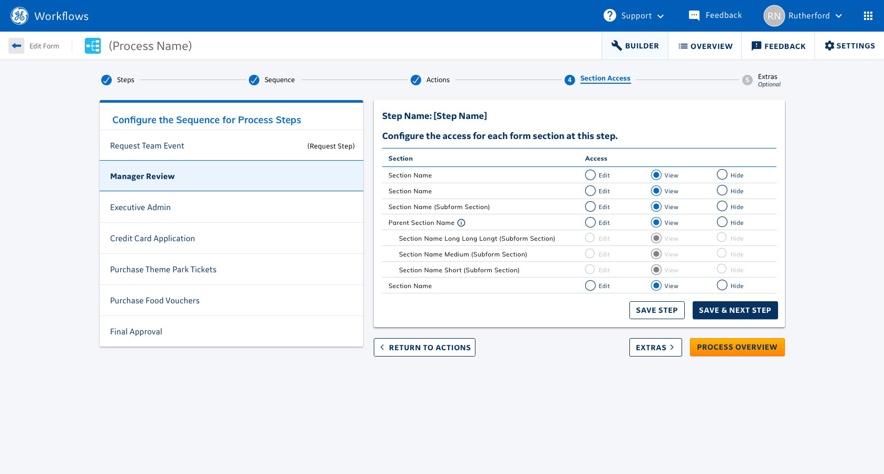Select Hide for the first Section Name row
The width and height of the screenshot is (884, 474).
click(x=722, y=175)
